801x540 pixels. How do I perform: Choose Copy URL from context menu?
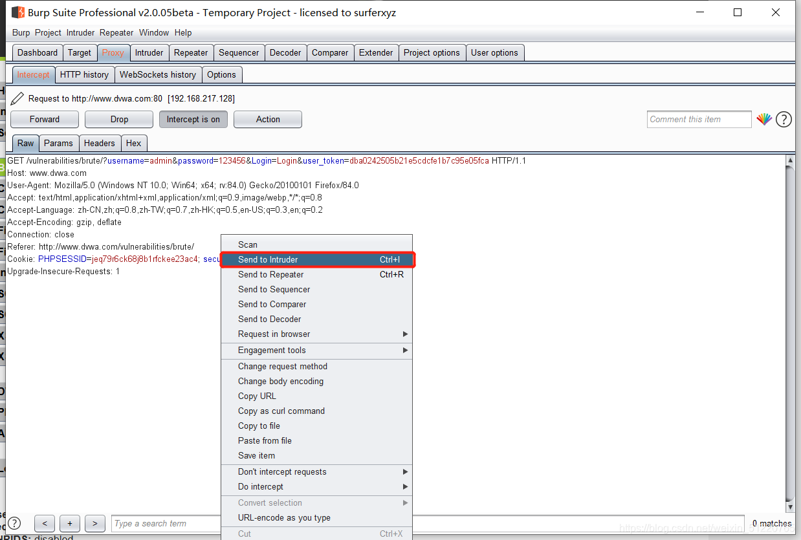point(316,396)
